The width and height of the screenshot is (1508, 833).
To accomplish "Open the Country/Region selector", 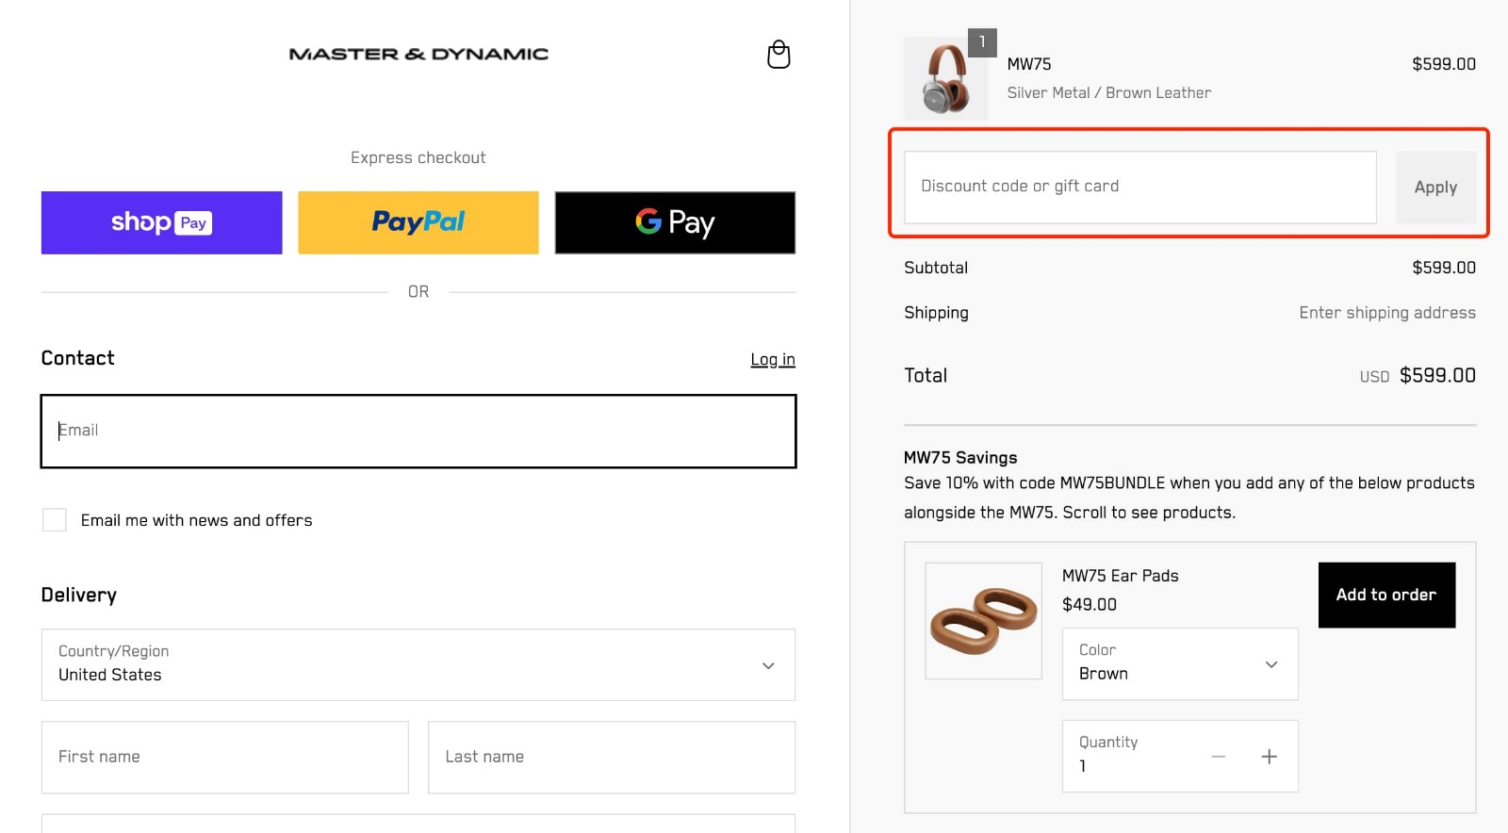I will tap(418, 665).
